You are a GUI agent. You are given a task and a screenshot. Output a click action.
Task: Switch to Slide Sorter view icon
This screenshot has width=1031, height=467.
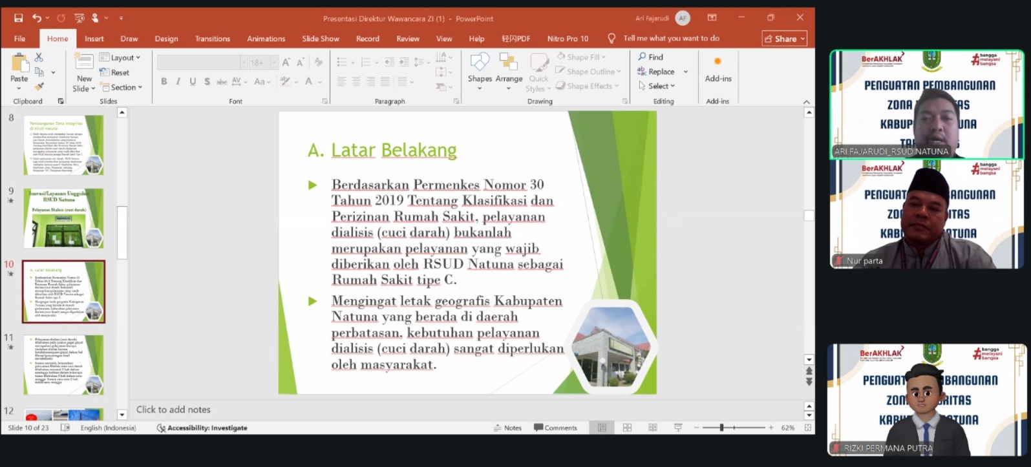coord(627,428)
